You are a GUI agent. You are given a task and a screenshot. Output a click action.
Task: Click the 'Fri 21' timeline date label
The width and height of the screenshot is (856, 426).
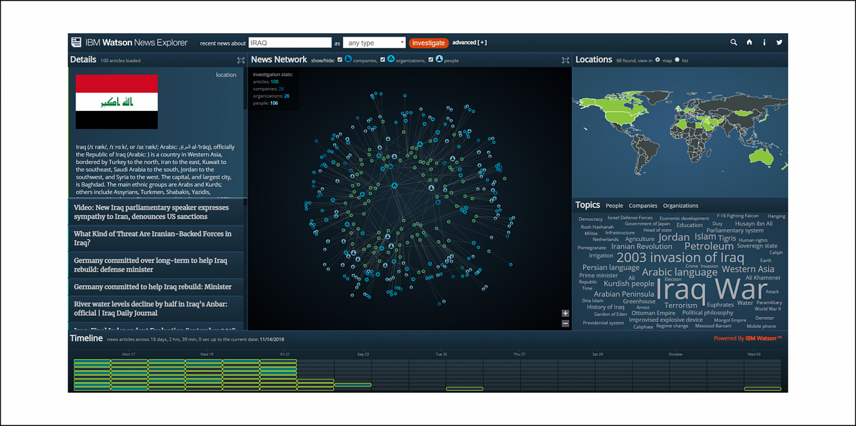[x=285, y=354]
